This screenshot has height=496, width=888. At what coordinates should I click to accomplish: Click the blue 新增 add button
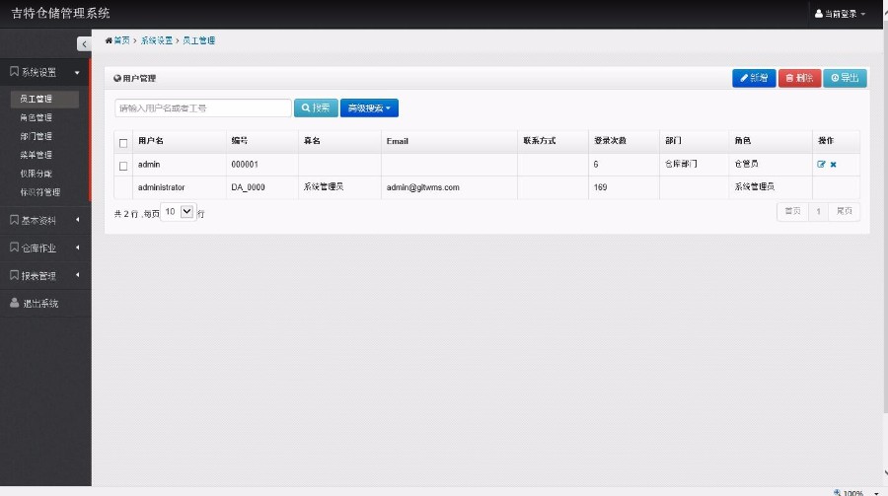point(754,78)
